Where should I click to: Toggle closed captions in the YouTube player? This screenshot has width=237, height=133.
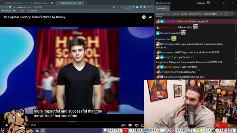point(130,125)
